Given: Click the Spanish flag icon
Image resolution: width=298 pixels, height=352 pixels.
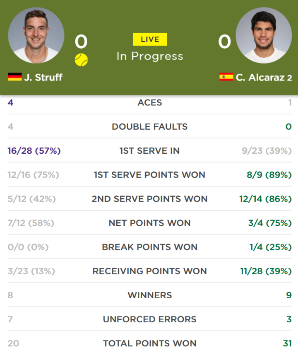Looking at the screenshot, I should tap(226, 77).
